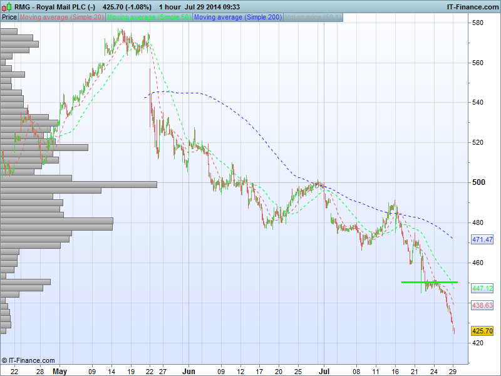Click the green horizontal support line
The height and width of the screenshot is (376, 501).
pyautogui.click(x=429, y=283)
